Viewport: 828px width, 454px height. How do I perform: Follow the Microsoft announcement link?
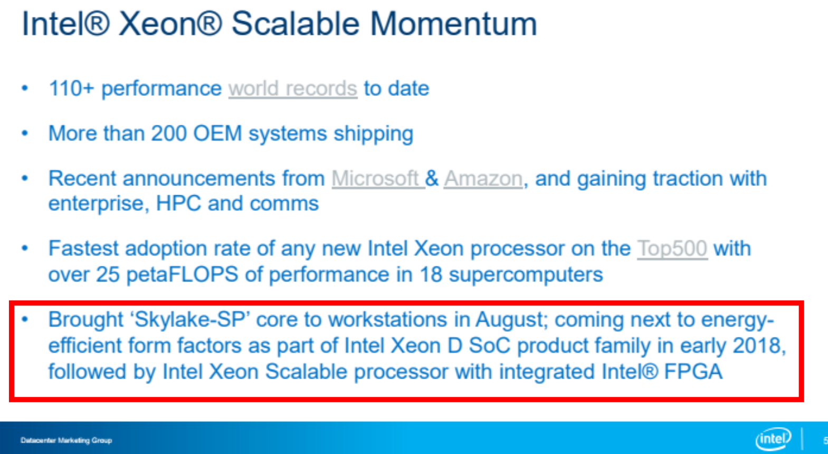[x=377, y=179]
